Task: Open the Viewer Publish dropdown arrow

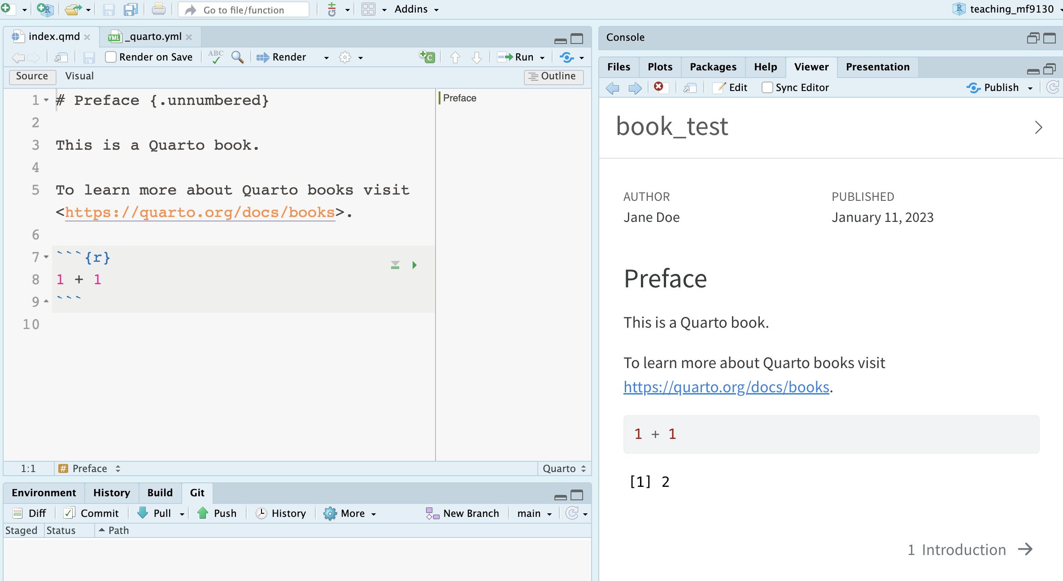Action: [1030, 88]
